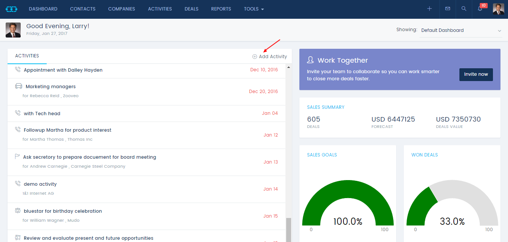Click the Jan 04 due date
Screen dimensions: 508x242
[270, 113]
